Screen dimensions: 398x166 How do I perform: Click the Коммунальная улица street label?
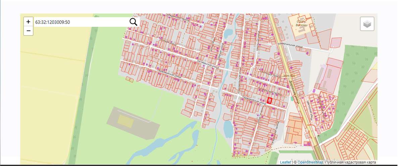(290, 45)
